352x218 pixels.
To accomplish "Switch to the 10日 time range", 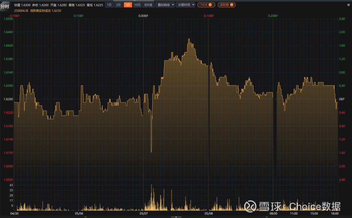I will coord(137,5).
